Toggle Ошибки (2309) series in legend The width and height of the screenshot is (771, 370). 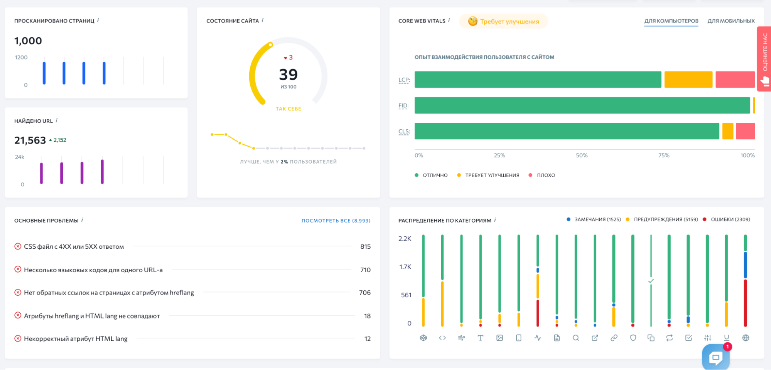726,219
